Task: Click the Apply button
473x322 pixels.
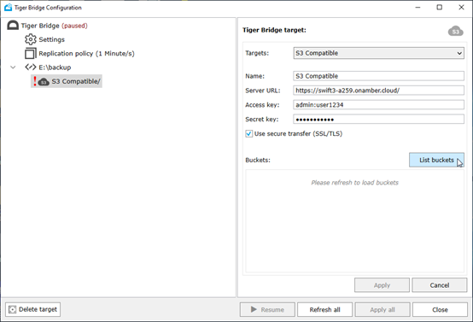Action: [x=382, y=285]
